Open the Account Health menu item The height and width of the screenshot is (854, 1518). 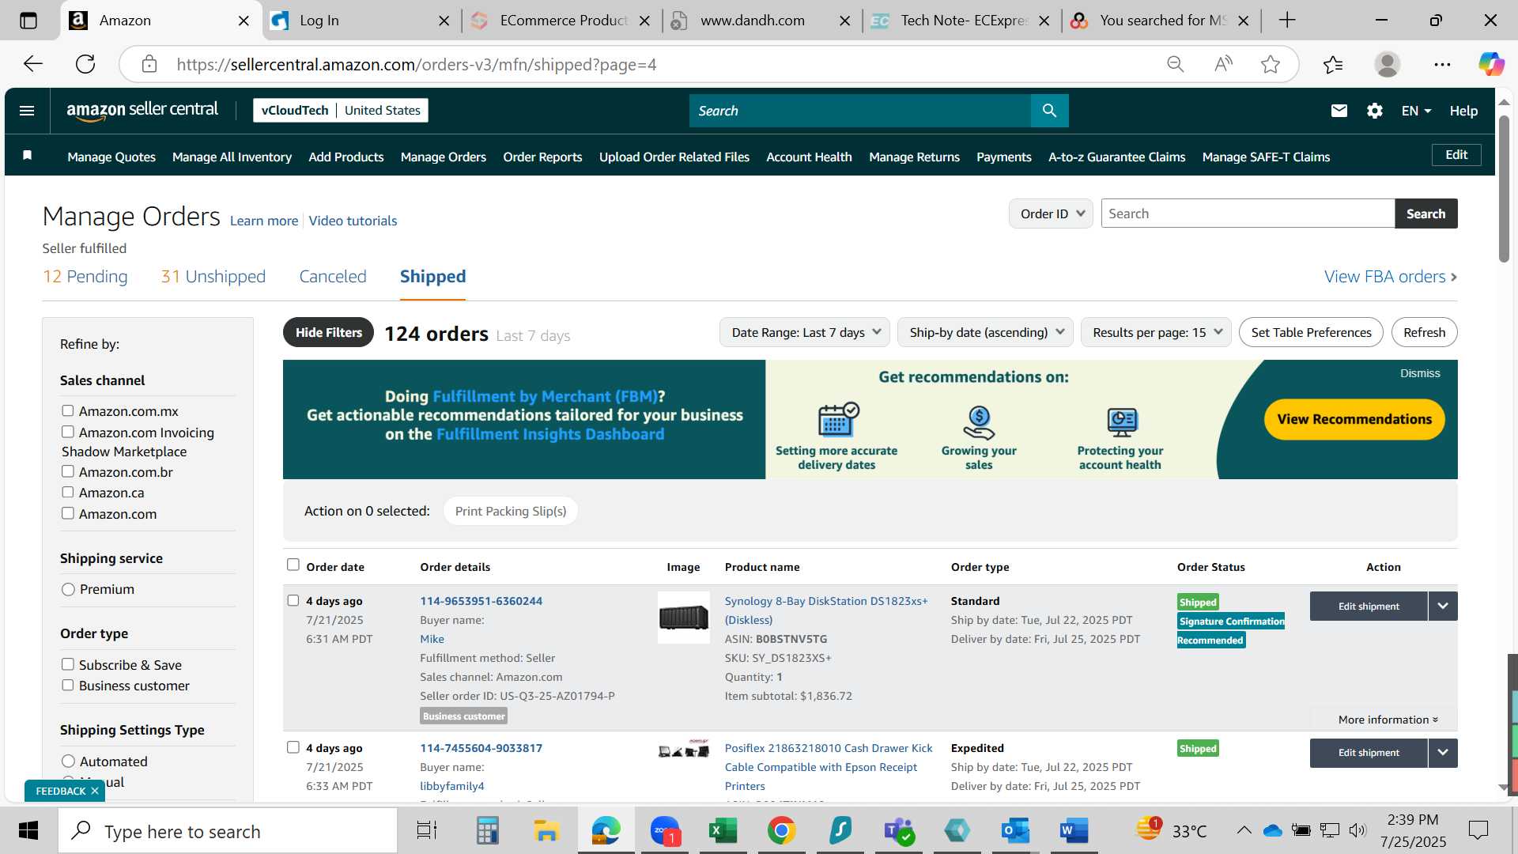[x=809, y=157]
